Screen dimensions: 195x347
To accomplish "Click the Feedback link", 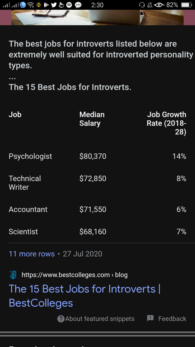I will point(172,319).
